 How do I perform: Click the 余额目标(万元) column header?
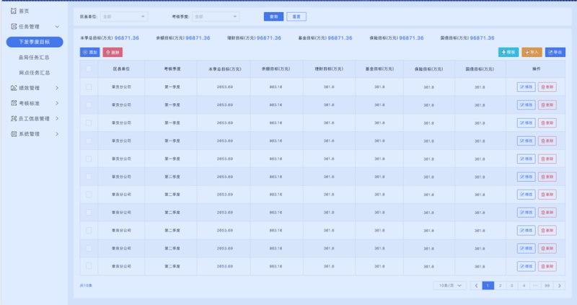click(x=276, y=68)
